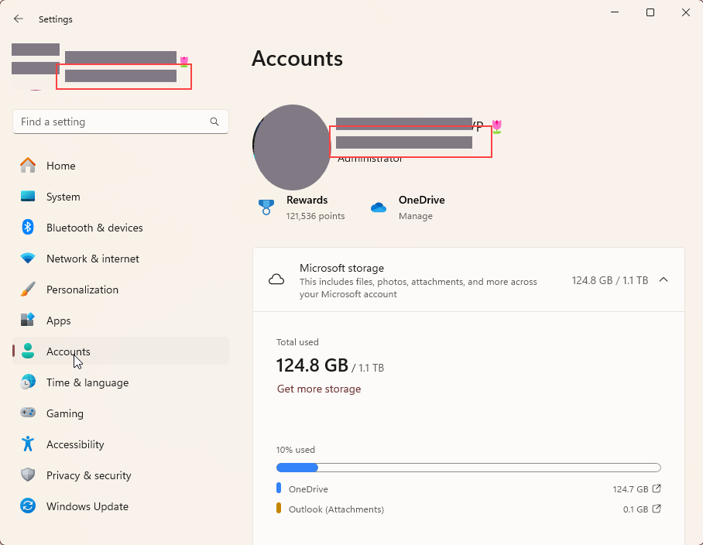Select the System monitor icon
Viewport: 703px width, 545px height.
coord(28,197)
